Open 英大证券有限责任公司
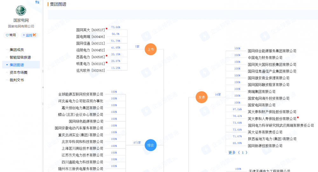This screenshot has width=318, height=172. 265,132
